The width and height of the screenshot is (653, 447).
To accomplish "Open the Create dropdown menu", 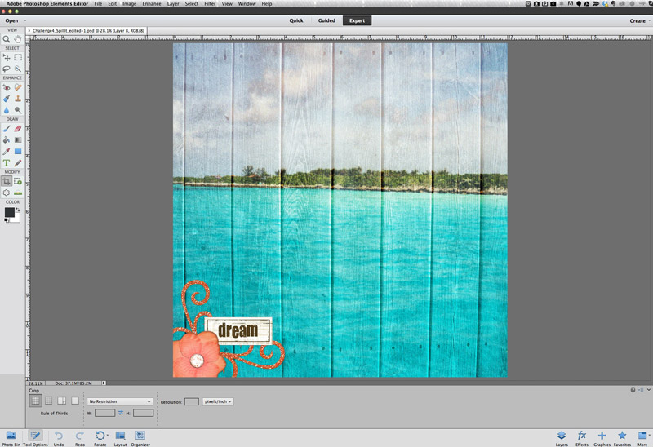I will 637,20.
